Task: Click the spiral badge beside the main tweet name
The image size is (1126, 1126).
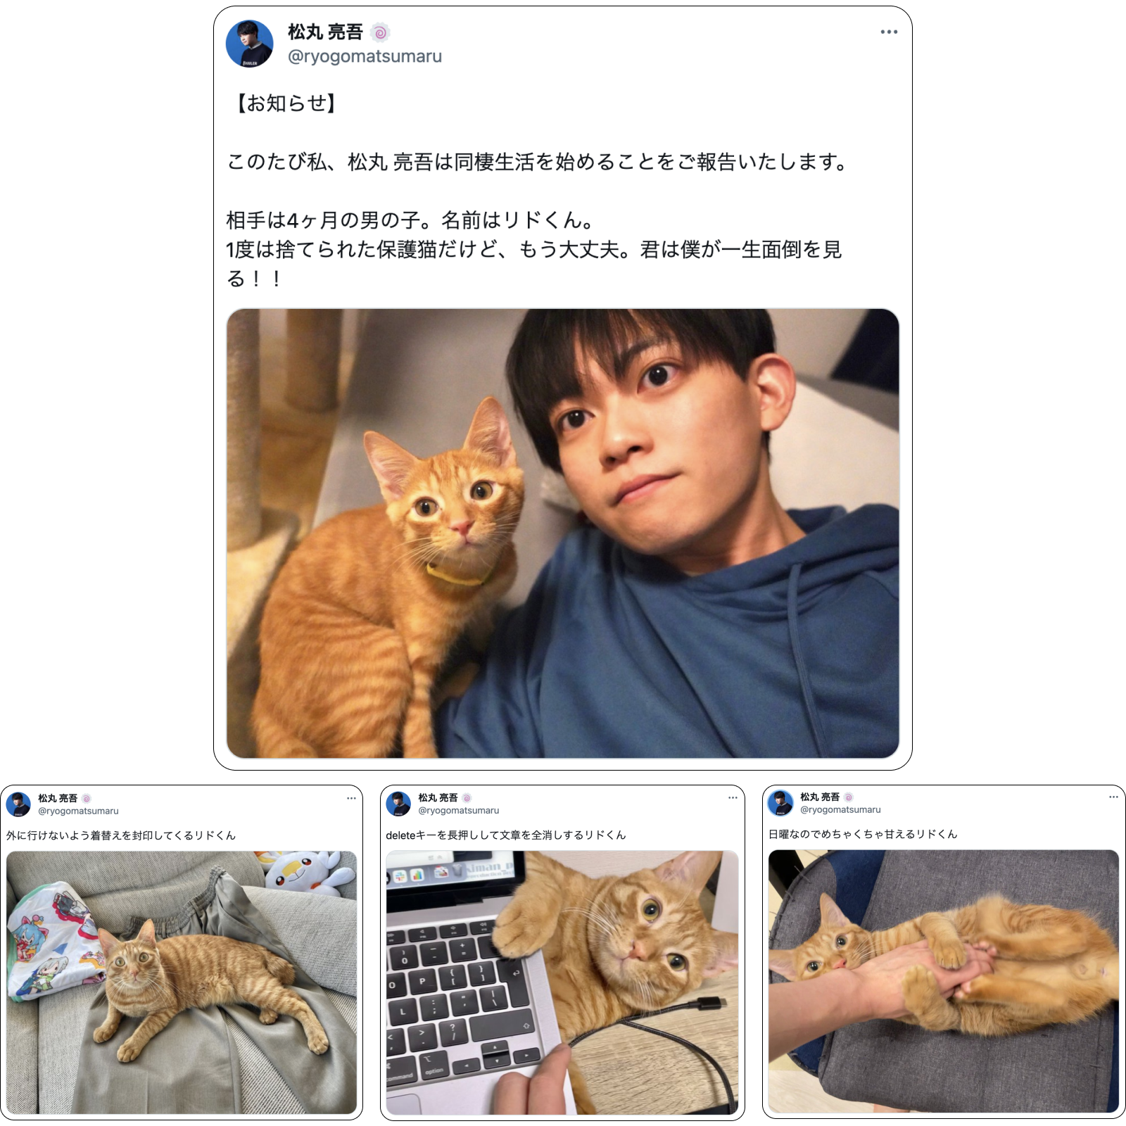Action: point(380,32)
